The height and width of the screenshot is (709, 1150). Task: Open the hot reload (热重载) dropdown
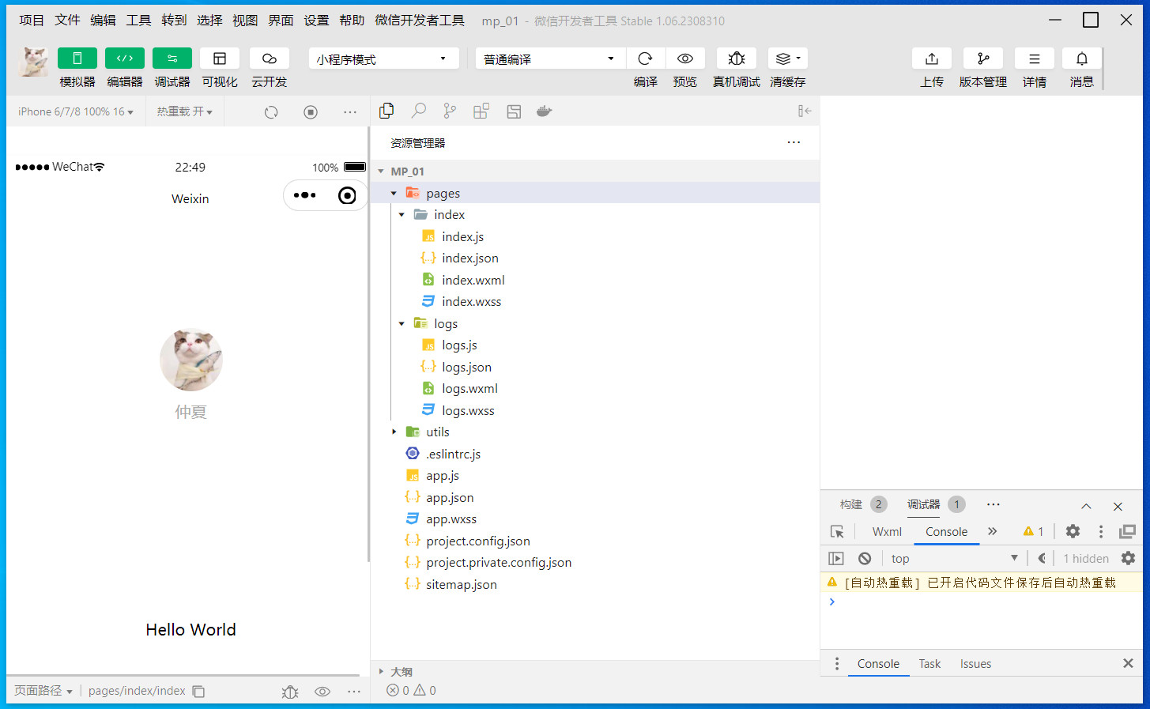click(185, 111)
